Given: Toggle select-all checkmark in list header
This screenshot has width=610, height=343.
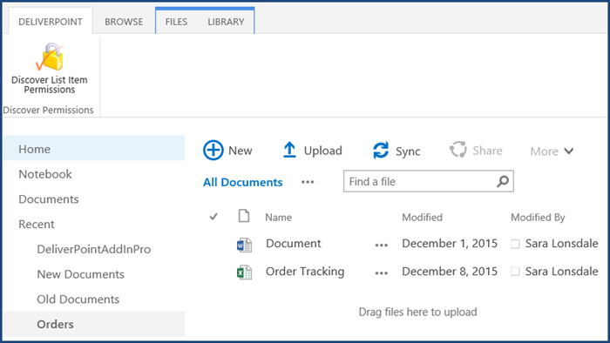Looking at the screenshot, I should click(213, 217).
